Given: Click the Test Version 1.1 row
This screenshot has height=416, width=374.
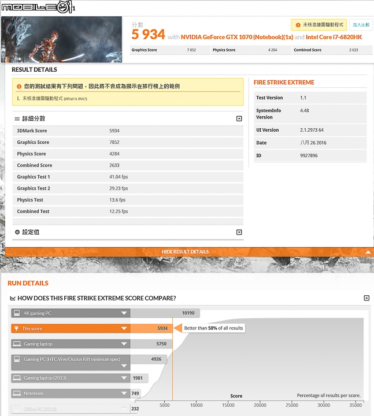Looking at the screenshot, I should [310, 98].
